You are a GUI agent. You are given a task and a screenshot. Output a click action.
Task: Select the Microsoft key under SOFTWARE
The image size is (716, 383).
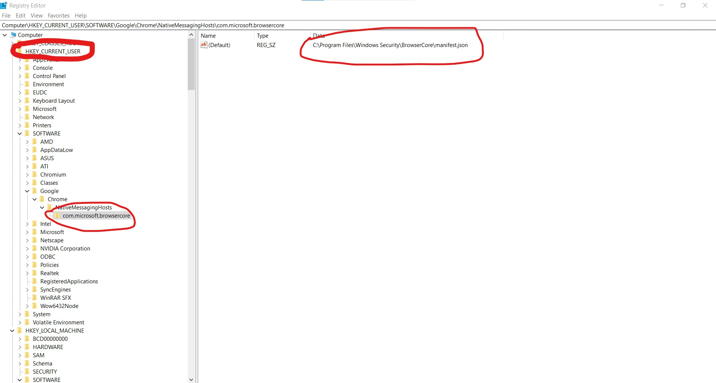click(x=52, y=232)
